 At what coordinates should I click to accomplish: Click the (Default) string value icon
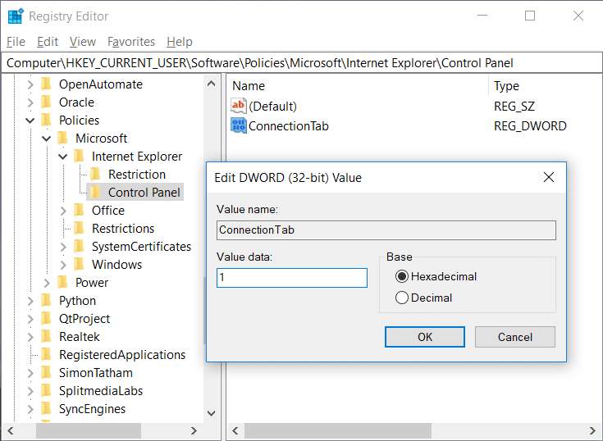239,106
